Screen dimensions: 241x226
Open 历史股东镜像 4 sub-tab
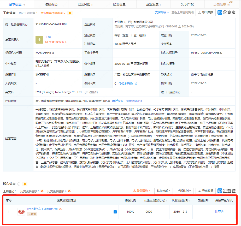click(x=57, y=191)
